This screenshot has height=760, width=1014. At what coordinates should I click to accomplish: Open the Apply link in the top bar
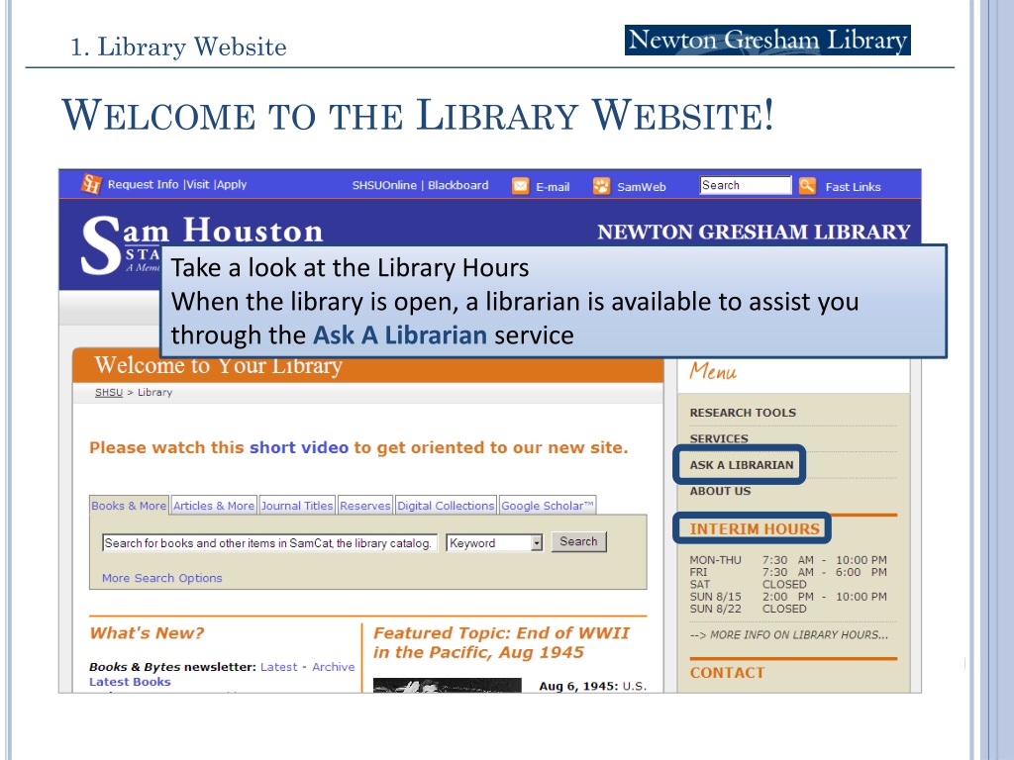[x=232, y=184]
